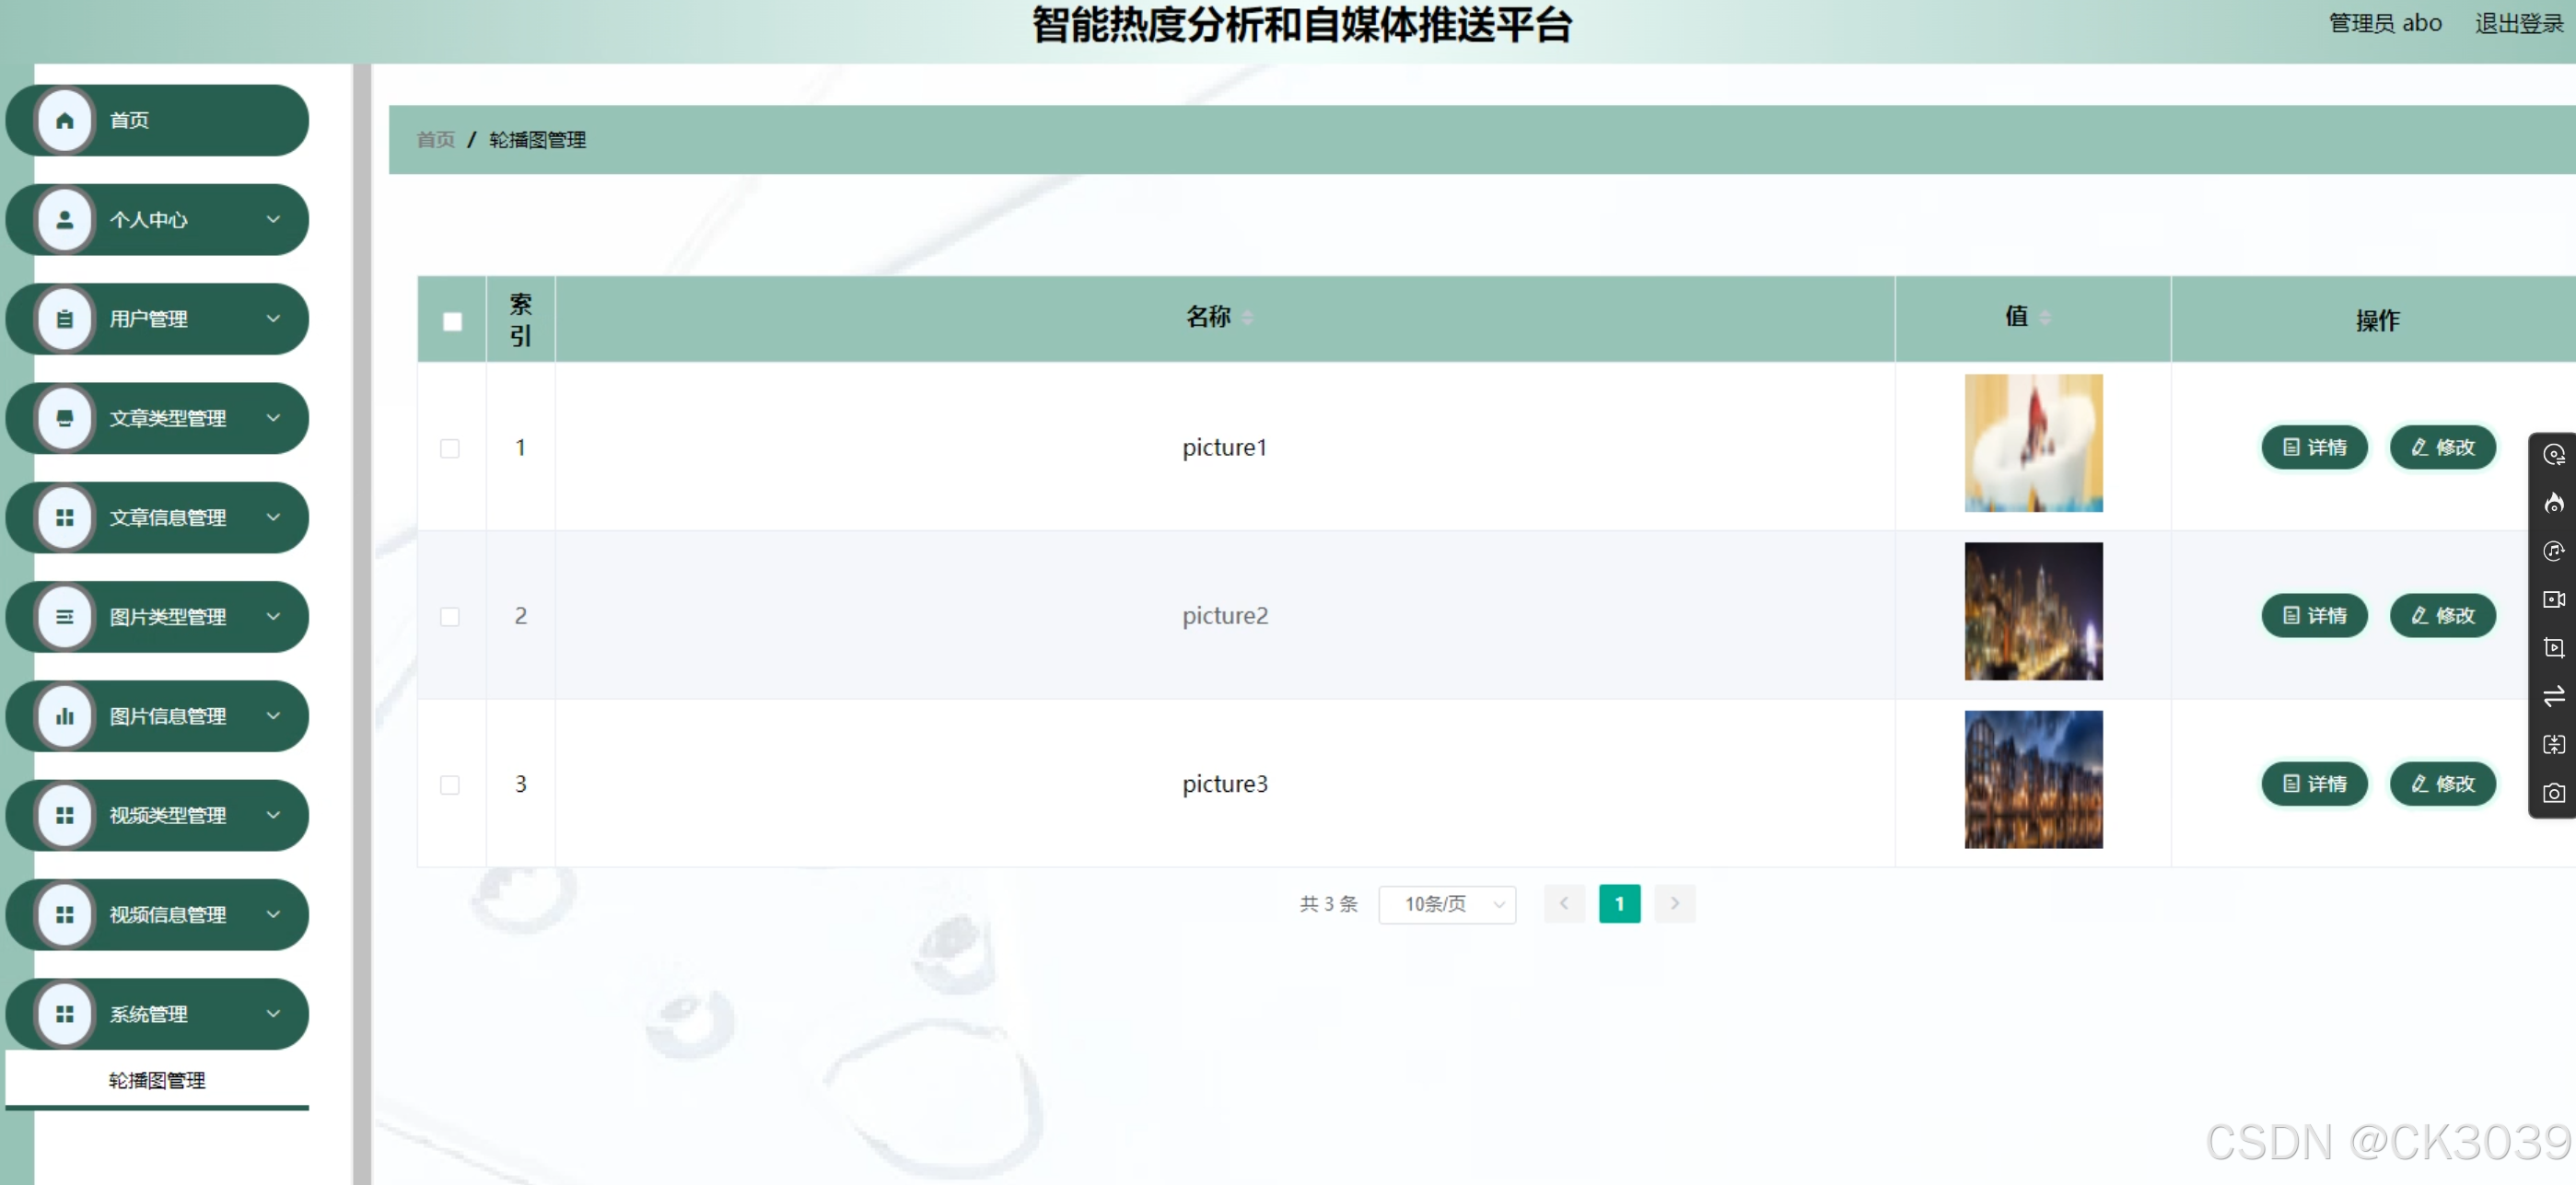Click the 图片信息管理 chart icon
This screenshot has height=1185, width=2576.
click(x=65, y=716)
